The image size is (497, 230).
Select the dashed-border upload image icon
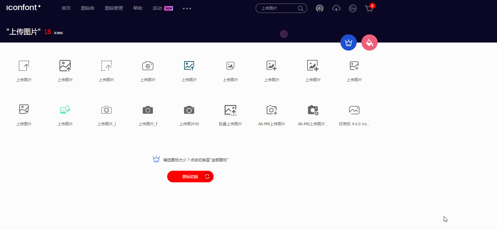tap(24, 65)
